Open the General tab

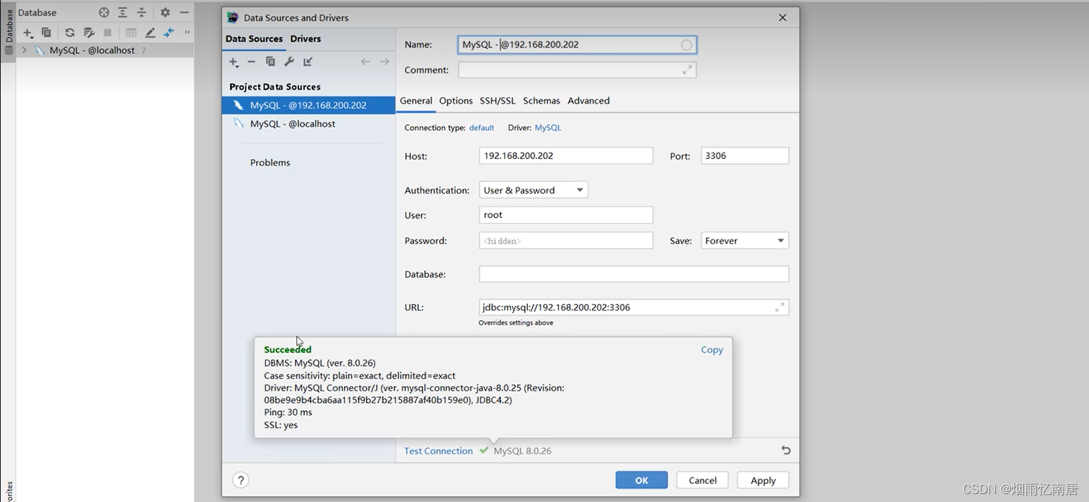pyautogui.click(x=416, y=101)
